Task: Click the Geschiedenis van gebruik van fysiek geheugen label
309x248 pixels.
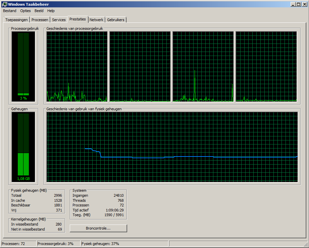Action: coord(84,109)
